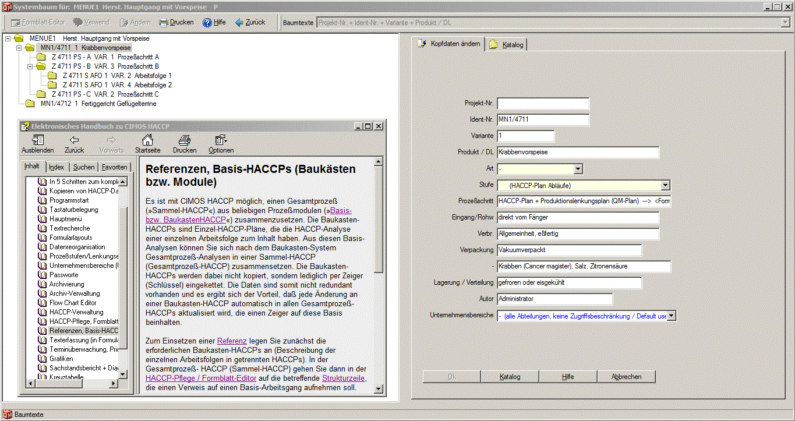The width and height of the screenshot is (795, 421).
Task: Click the Autor input field
Action: click(x=555, y=299)
